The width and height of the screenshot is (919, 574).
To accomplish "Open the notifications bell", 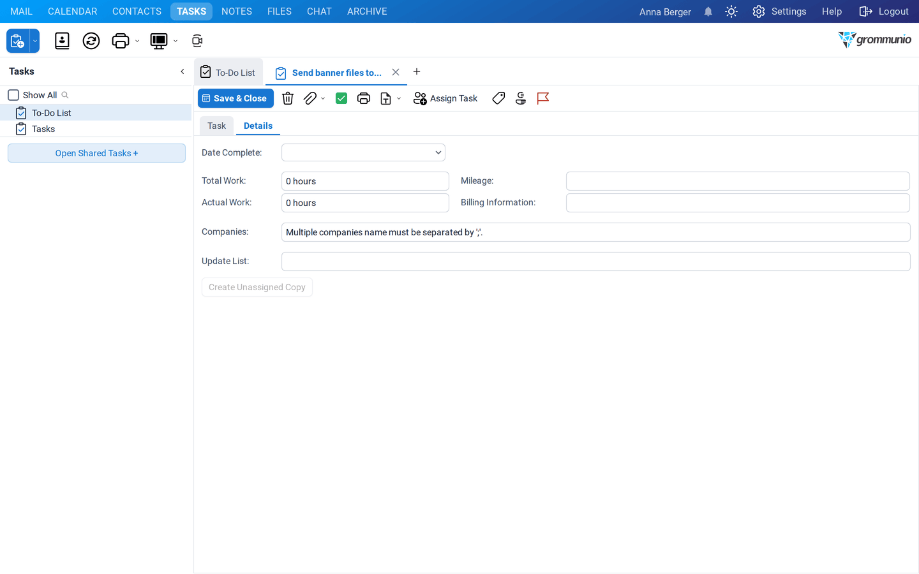I will click(708, 11).
